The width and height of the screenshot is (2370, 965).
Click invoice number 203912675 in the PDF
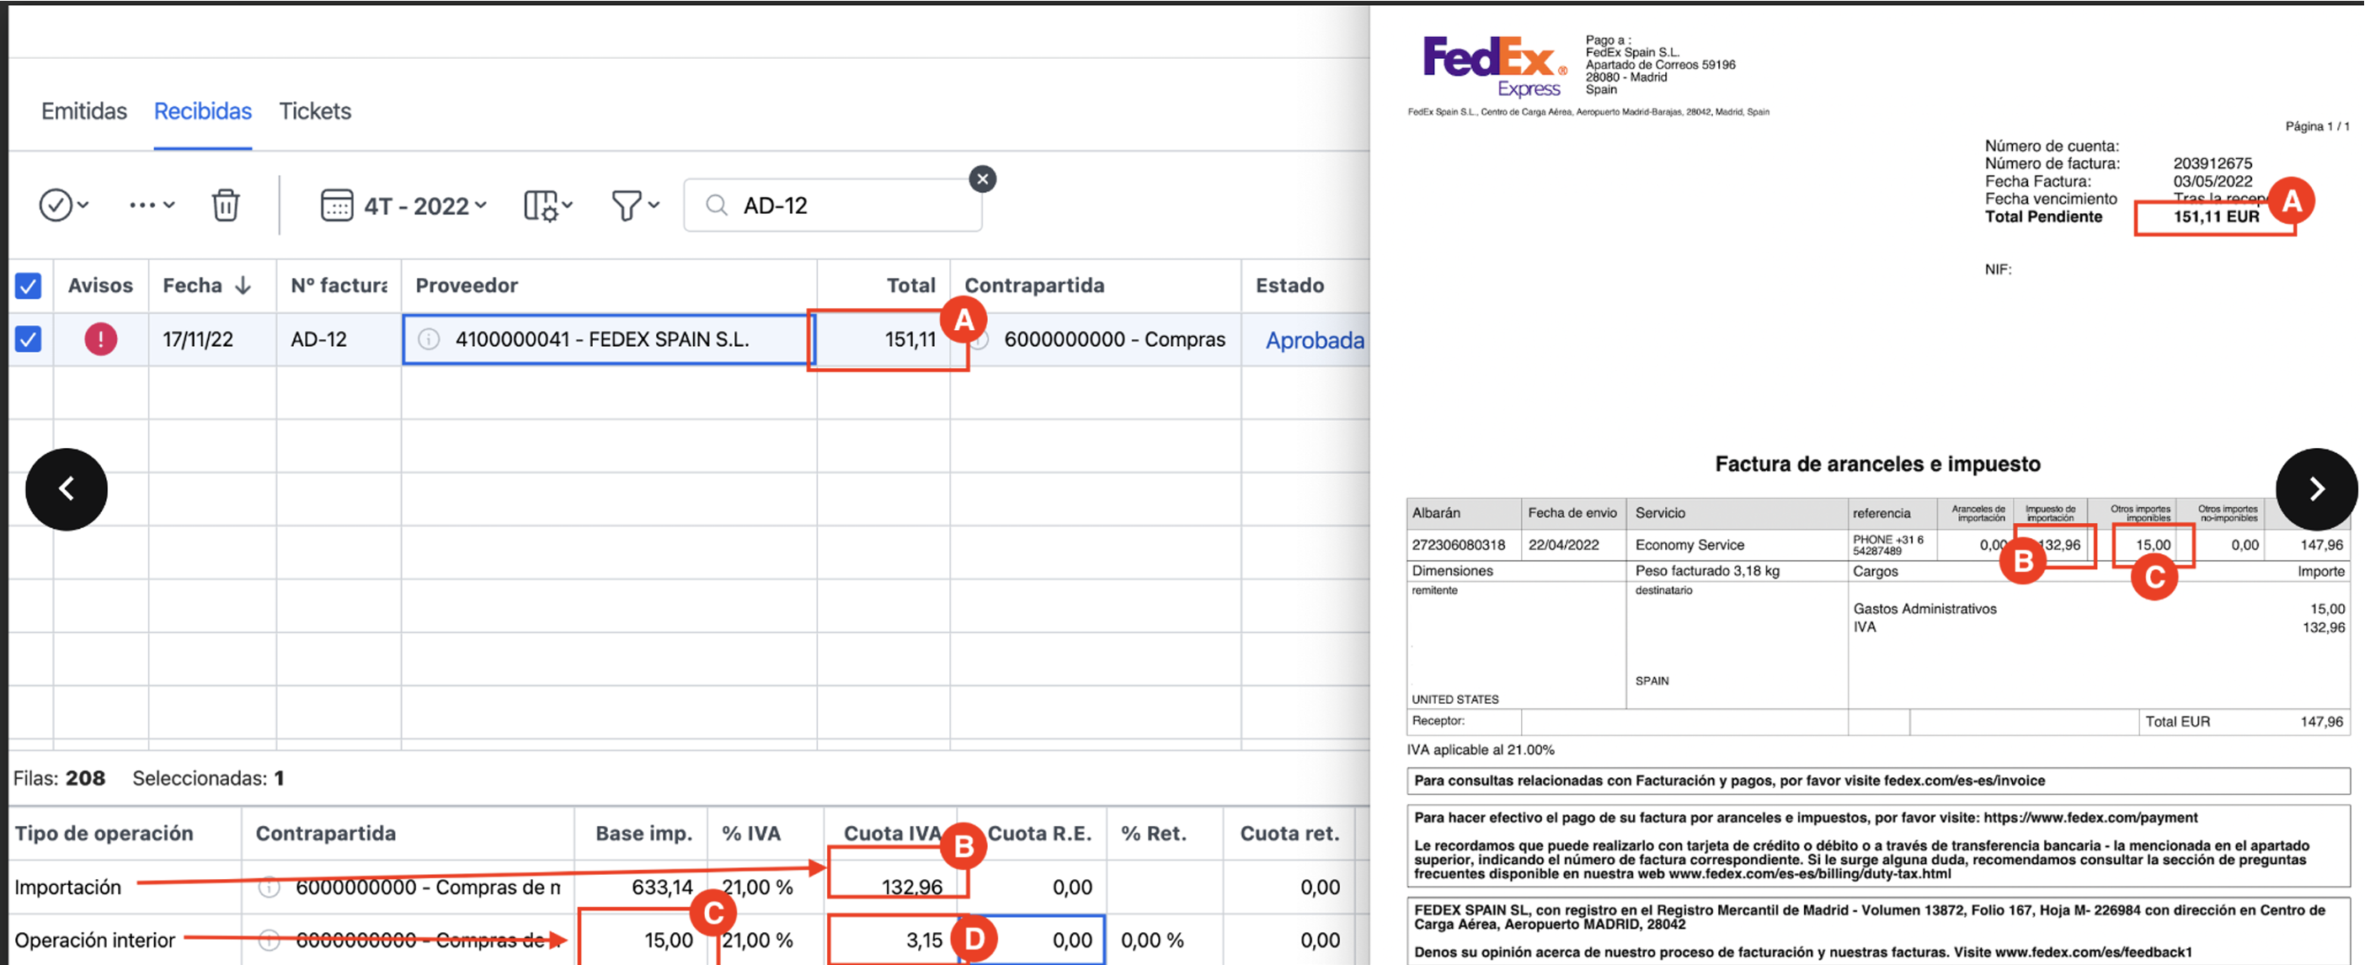point(2213,163)
